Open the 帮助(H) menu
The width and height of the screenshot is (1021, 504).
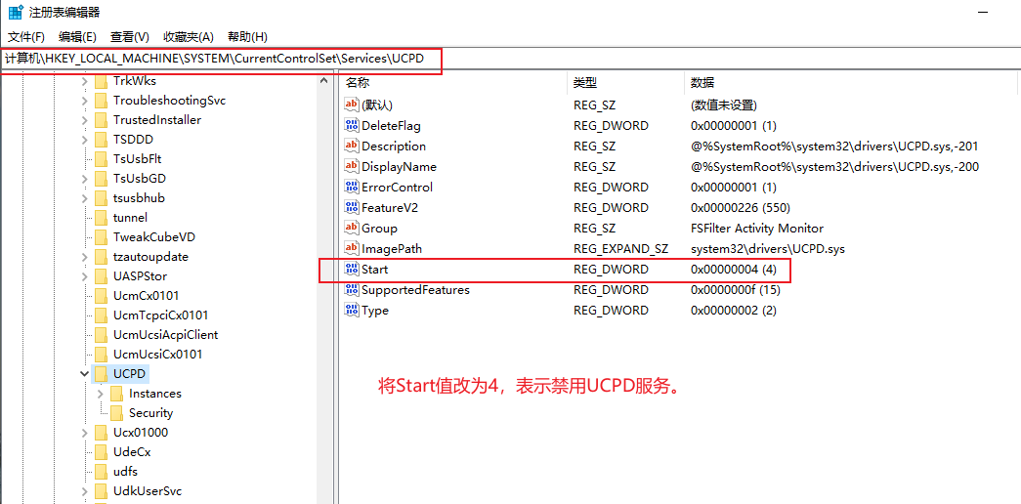pos(247,37)
